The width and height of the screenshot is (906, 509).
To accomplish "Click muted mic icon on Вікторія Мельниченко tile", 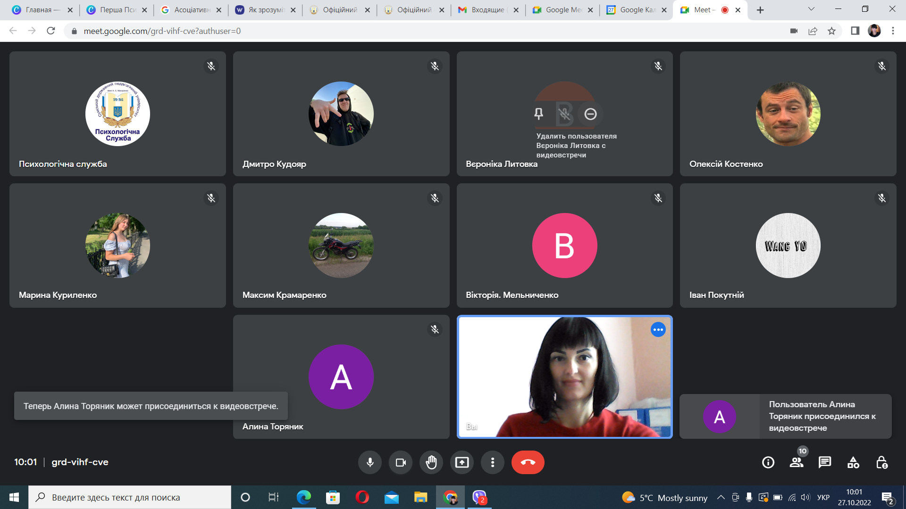I will 658,198.
